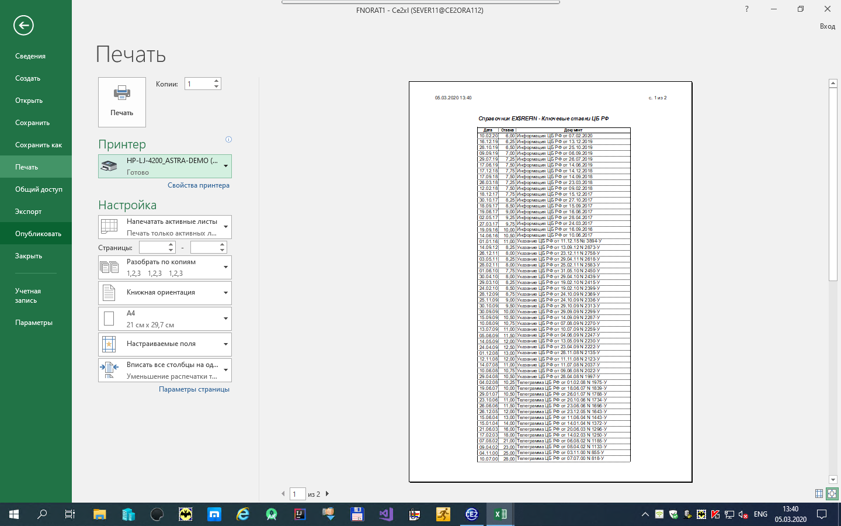This screenshot has height=526, width=841.
Task: Click the printer info icon next to Принтер
Action: (x=228, y=139)
